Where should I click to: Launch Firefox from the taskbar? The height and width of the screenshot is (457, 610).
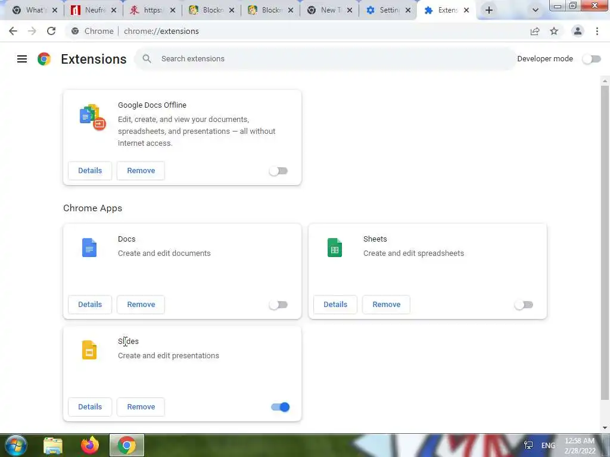point(90,445)
